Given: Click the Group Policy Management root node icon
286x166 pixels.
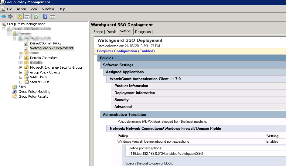Looking at the screenshot, I should tap(3, 24).
